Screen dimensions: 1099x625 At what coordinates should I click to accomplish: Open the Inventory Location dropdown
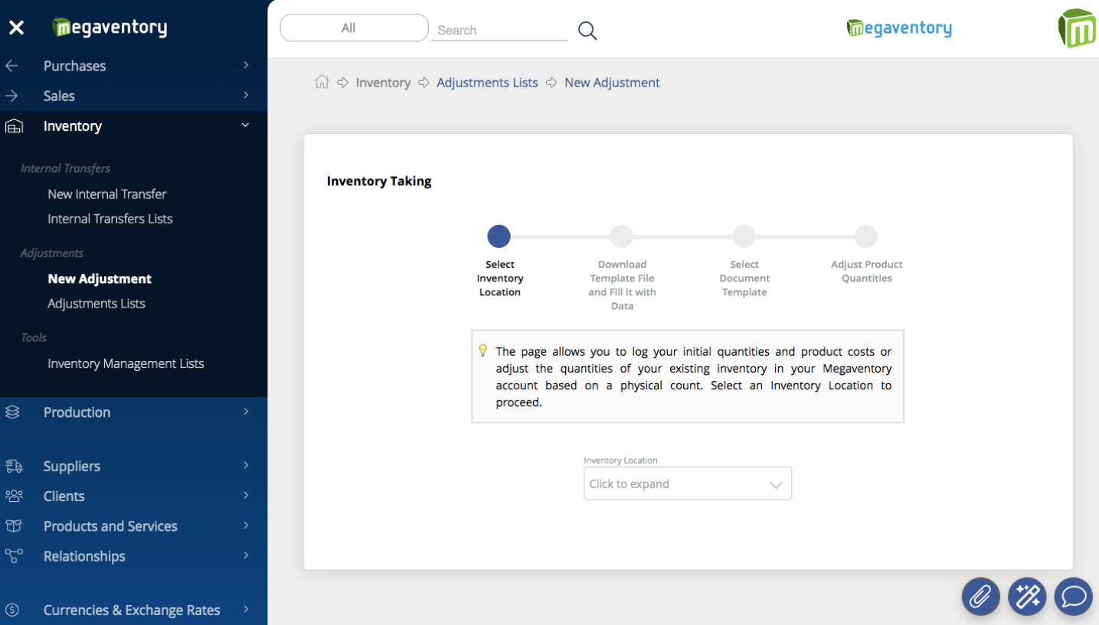[687, 483]
